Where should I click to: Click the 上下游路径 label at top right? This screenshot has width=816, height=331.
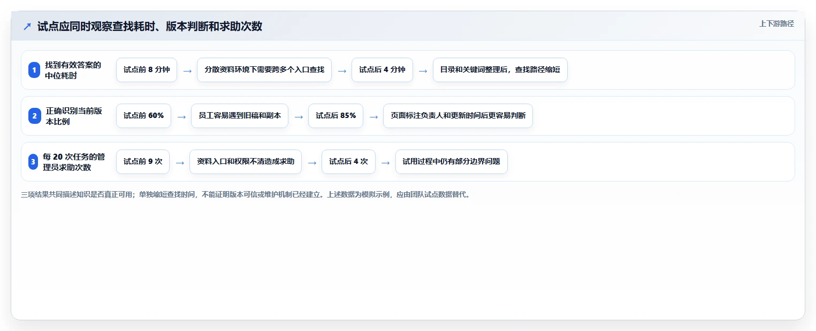(x=776, y=23)
